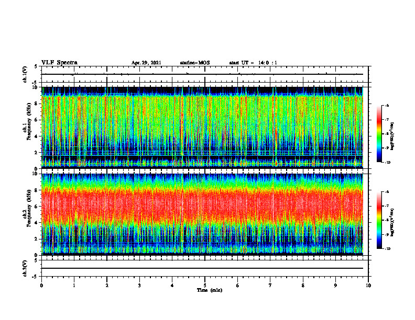Screen dimensions: 415x320
Task: Click the "station=MOS" header label
Action: point(195,63)
